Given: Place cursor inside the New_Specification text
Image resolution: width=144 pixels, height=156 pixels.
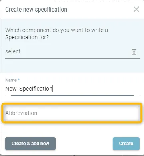Looking at the screenshot, I should point(29,89).
